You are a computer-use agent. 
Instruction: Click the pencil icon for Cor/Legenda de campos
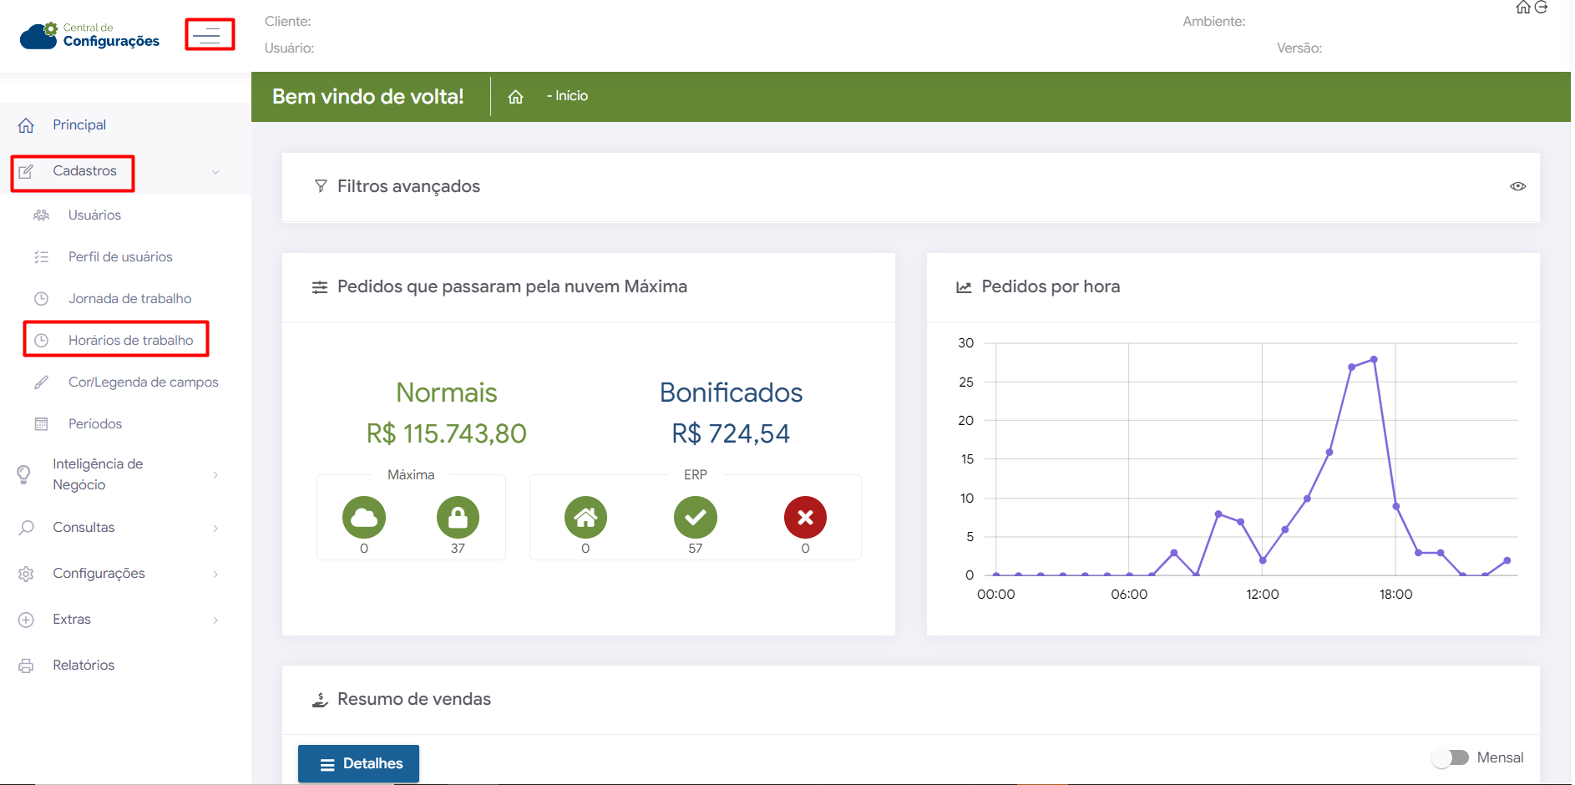pos(41,382)
